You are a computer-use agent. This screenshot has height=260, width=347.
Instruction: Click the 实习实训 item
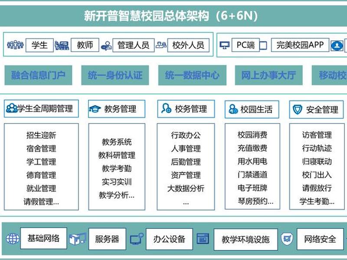click(x=117, y=182)
